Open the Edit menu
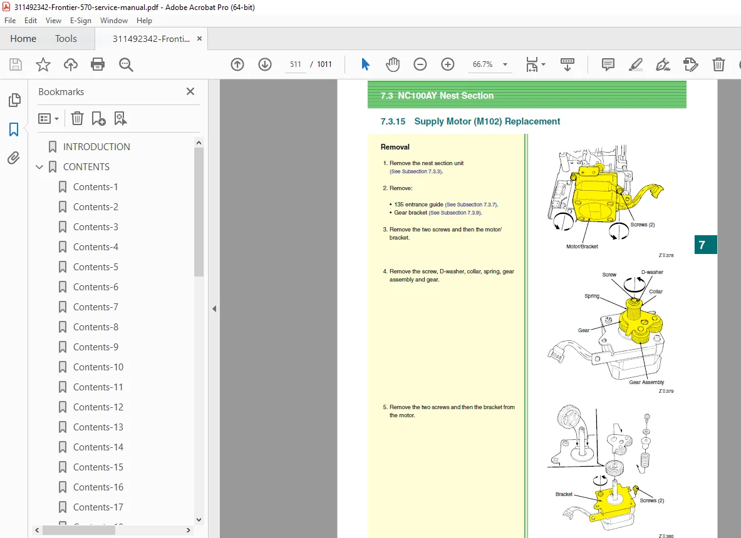The height and width of the screenshot is (538, 741). click(31, 21)
